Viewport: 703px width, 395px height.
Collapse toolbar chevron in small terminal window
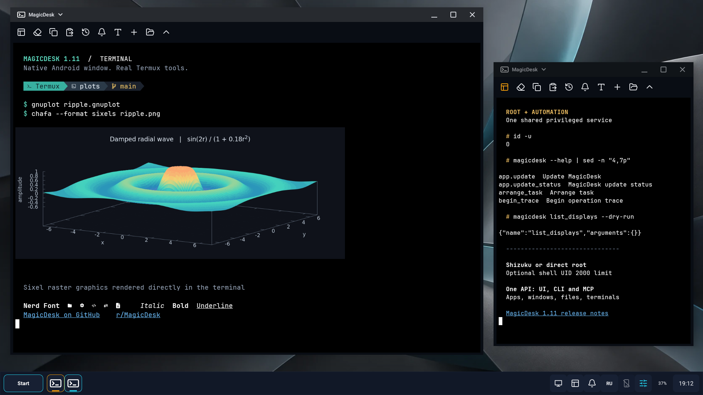tap(650, 87)
